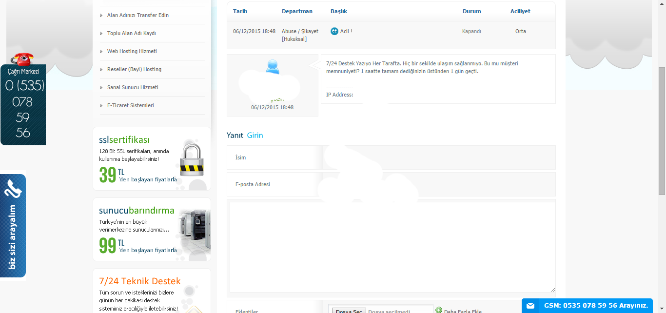Click the phone handset icon on callback tab
666x313 pixels.
(x=13, y=188)
